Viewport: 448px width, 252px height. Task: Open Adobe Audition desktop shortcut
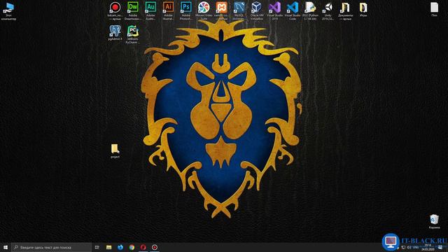[x=150, y=11]
